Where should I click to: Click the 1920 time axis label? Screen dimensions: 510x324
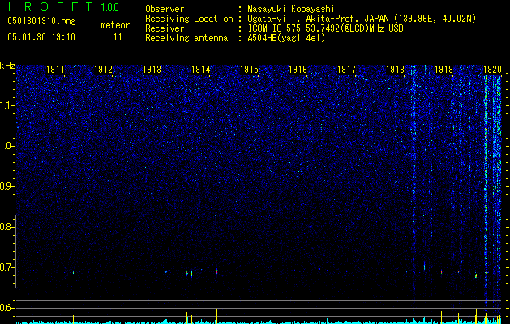tap(492, 69)
